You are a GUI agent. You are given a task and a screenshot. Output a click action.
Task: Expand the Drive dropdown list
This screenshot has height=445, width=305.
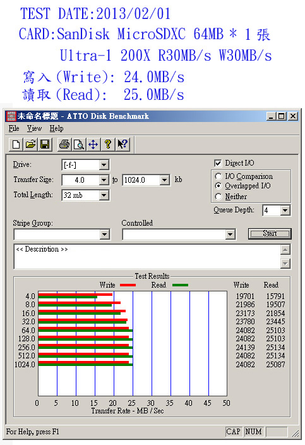pyautogui.click(x=104, y=165)
